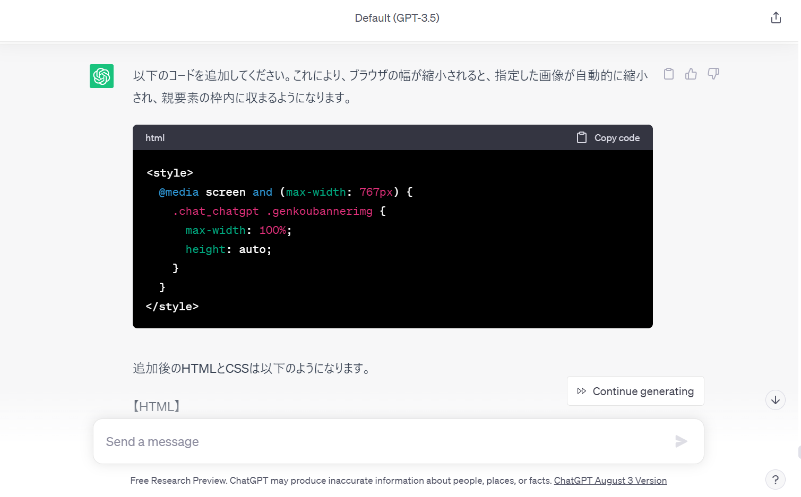This screenshot has height=497, width=801.
Task: Give thumbs down to the response
Action: pos(713,74)
